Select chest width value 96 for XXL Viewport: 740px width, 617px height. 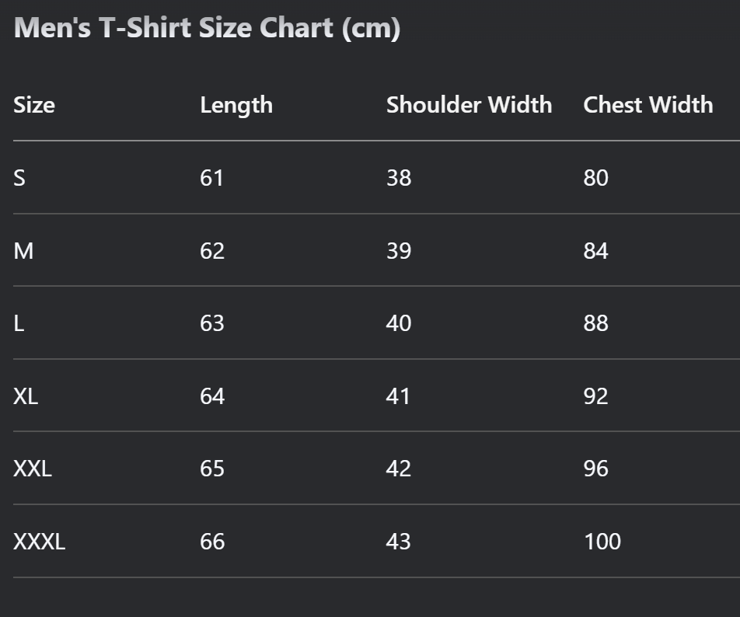(x=595, y=469)
